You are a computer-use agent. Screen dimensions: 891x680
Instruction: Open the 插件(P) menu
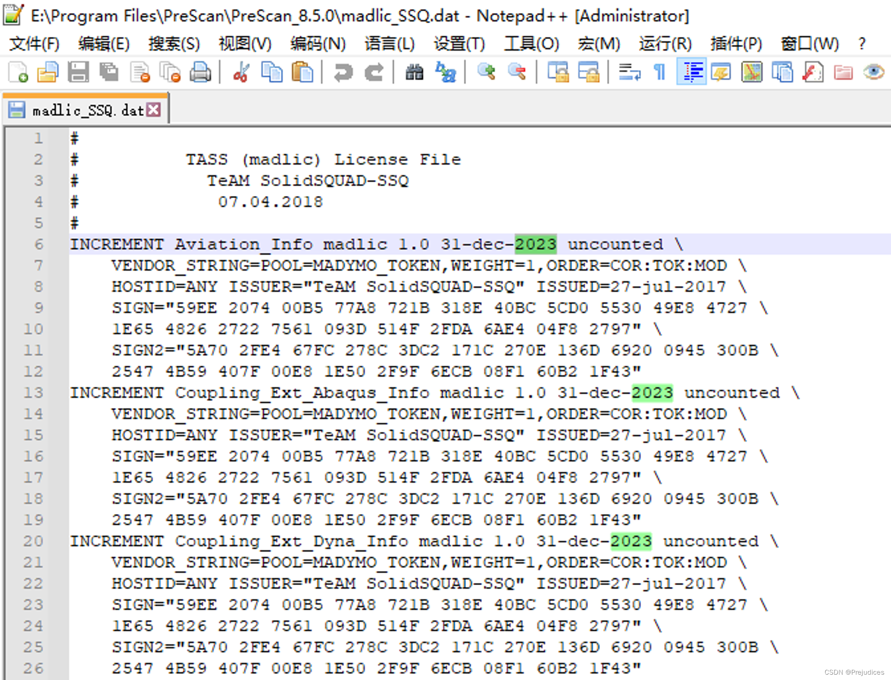point(736,44)
